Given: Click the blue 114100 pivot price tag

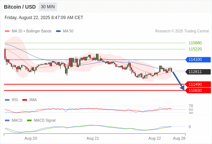Looking at the screenshot, I should pyautogui.click(x=198, y=59).
